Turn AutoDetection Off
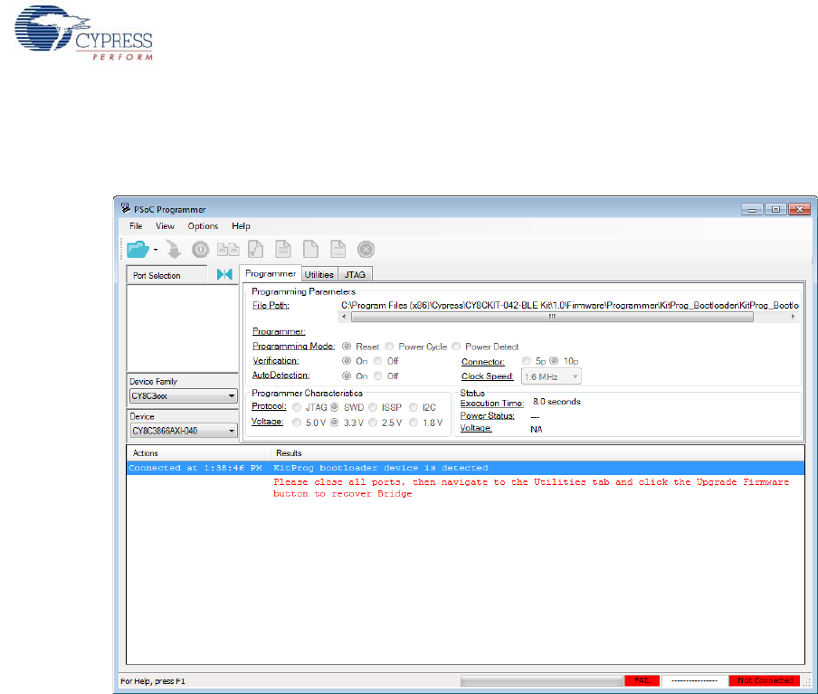Viewport: 818px width, 694px height. click(x=377, y=376)
